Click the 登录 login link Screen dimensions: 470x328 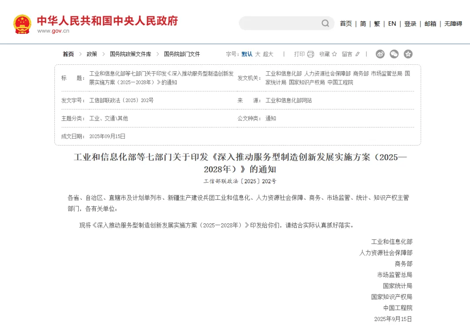click(x=410, y=24)
